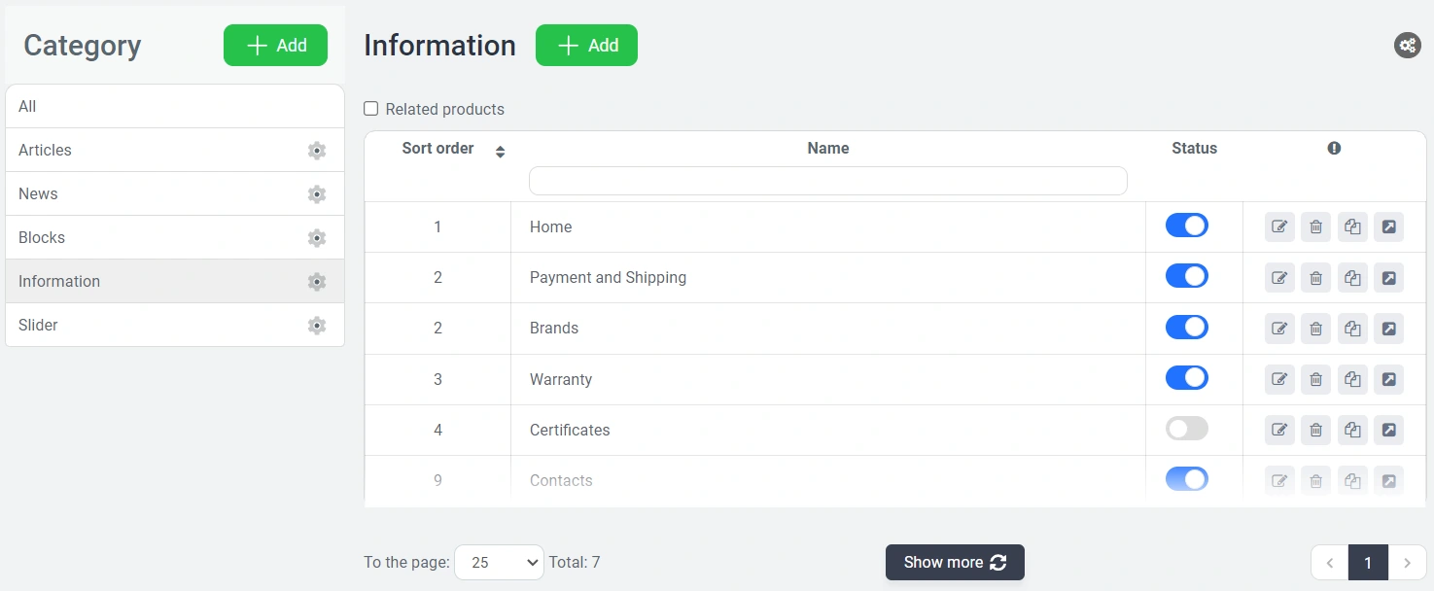Delete the Payment and Shipping entry
The height and width of the screenshot is (591, 1434).
1315,278
